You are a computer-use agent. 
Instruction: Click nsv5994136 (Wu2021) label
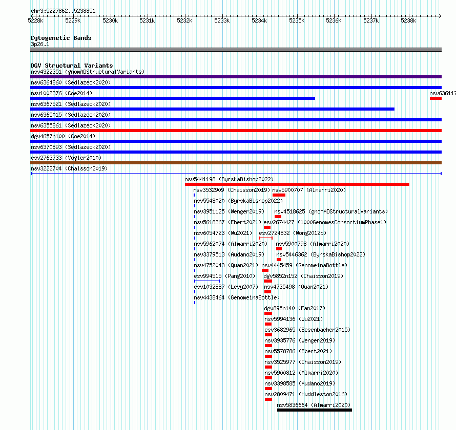point(294,319)
